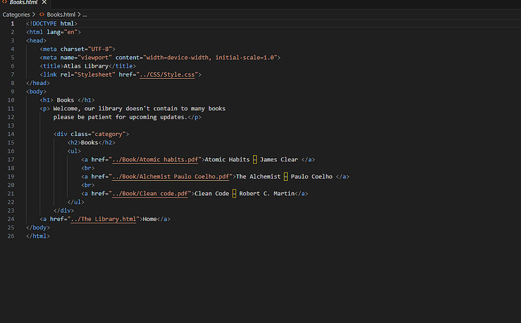Click line number 14 in the gutter
The width and height of the screenshot is (521, 323).
(11, 134)
